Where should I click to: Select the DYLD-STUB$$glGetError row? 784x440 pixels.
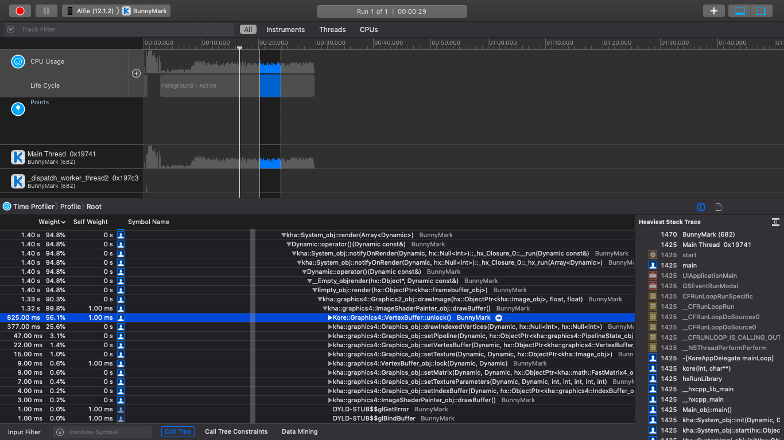(317, 409)
